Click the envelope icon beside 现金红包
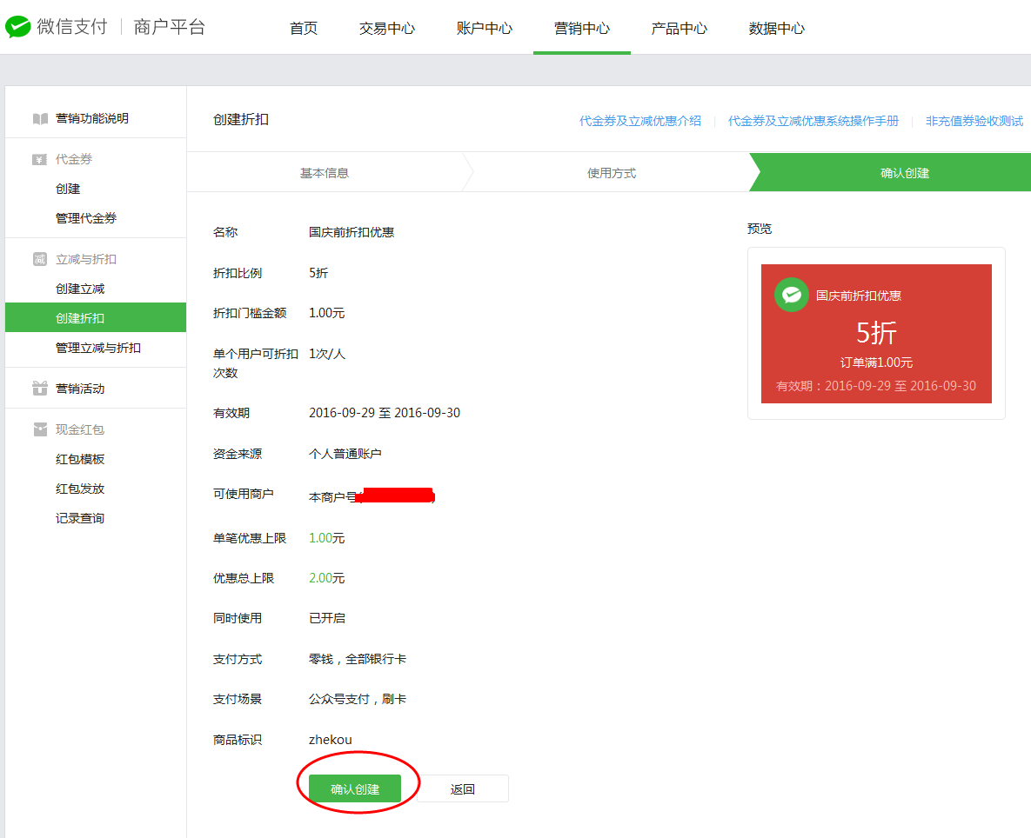The image size is (1031, 838). tap(40, 429)
